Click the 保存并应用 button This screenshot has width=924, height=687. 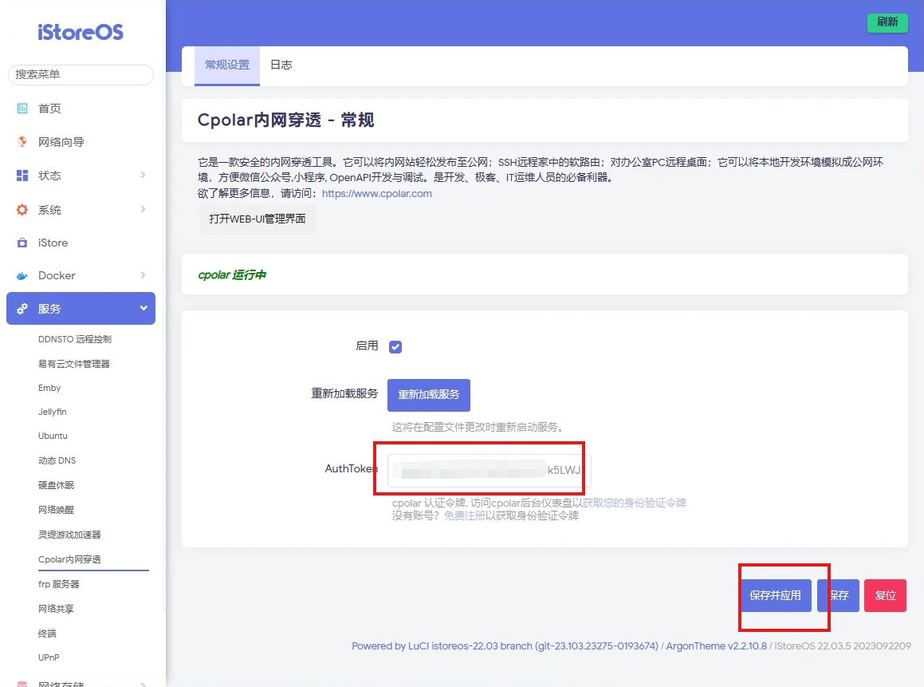pyautogui.click(x=775, y=595)
